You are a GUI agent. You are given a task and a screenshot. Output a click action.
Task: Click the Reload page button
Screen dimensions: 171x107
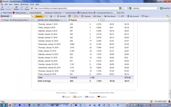pos(16,8)
